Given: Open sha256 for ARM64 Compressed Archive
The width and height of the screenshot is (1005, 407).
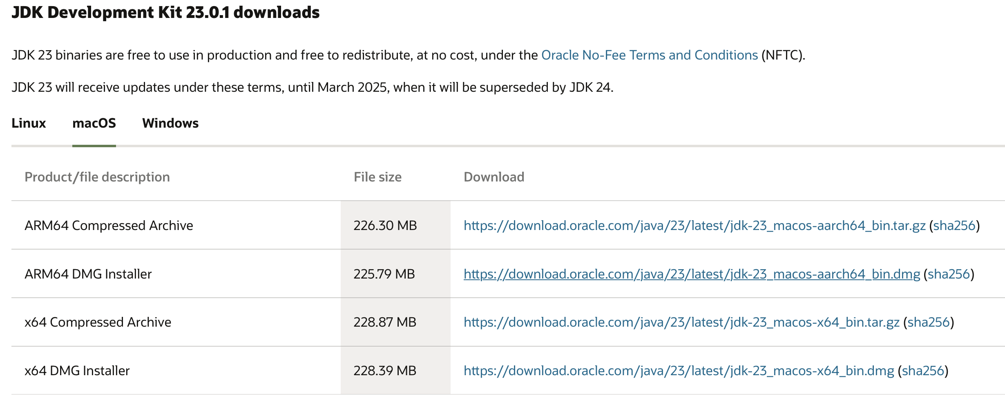Looking at the screenshot, I should (954, 226).
